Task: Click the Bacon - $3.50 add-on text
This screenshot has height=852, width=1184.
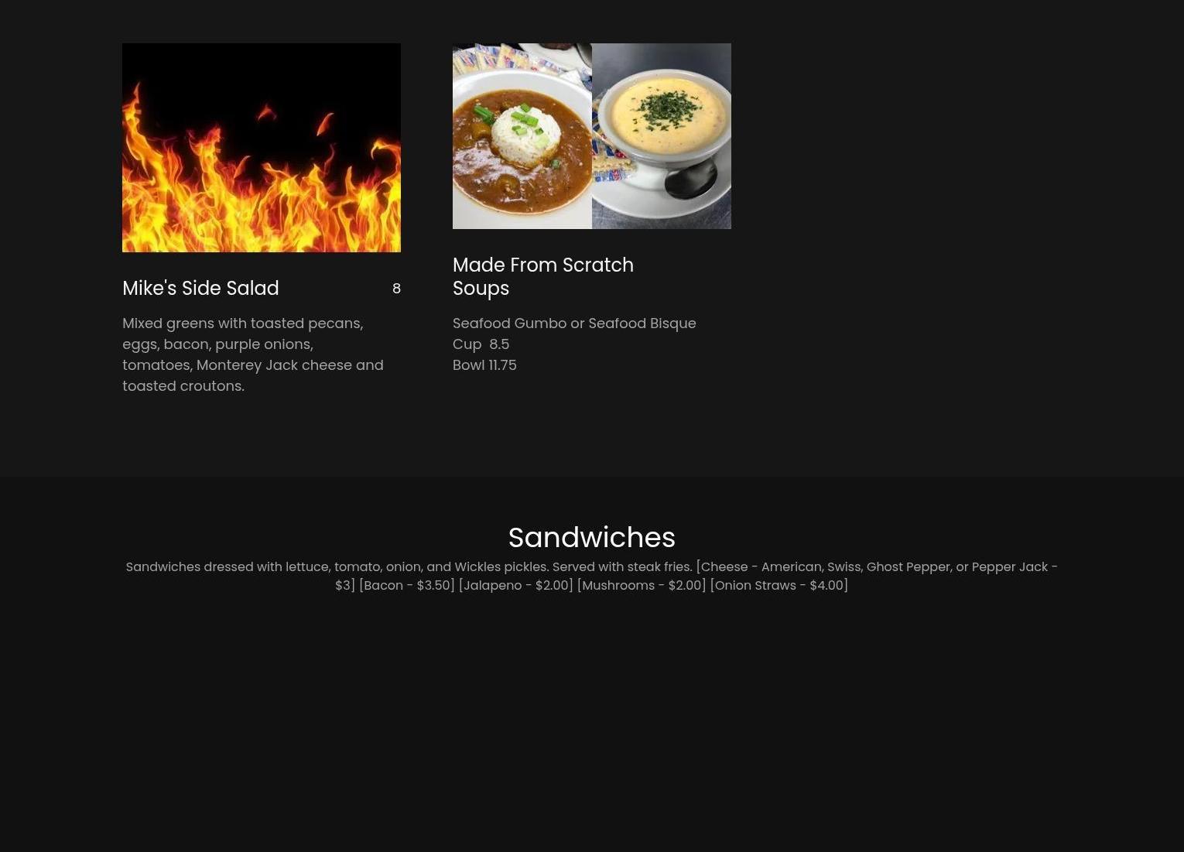Action: [x=407, y=586]
